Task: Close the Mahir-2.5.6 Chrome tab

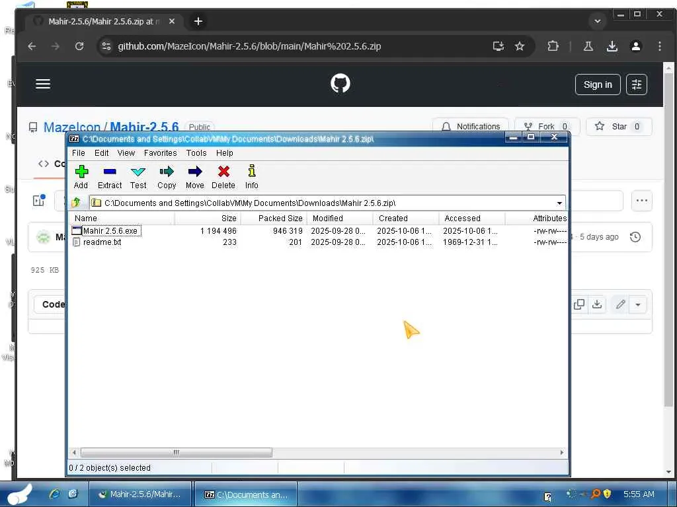Action: [x=172, y=21]
